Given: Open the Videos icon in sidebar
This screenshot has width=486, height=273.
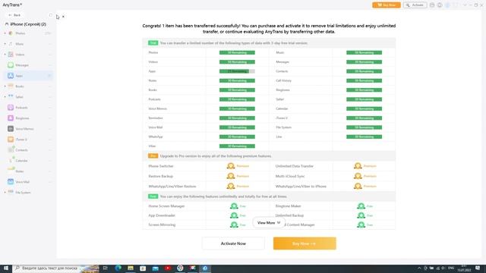Looking at the screenshot, I should (11, 55).
